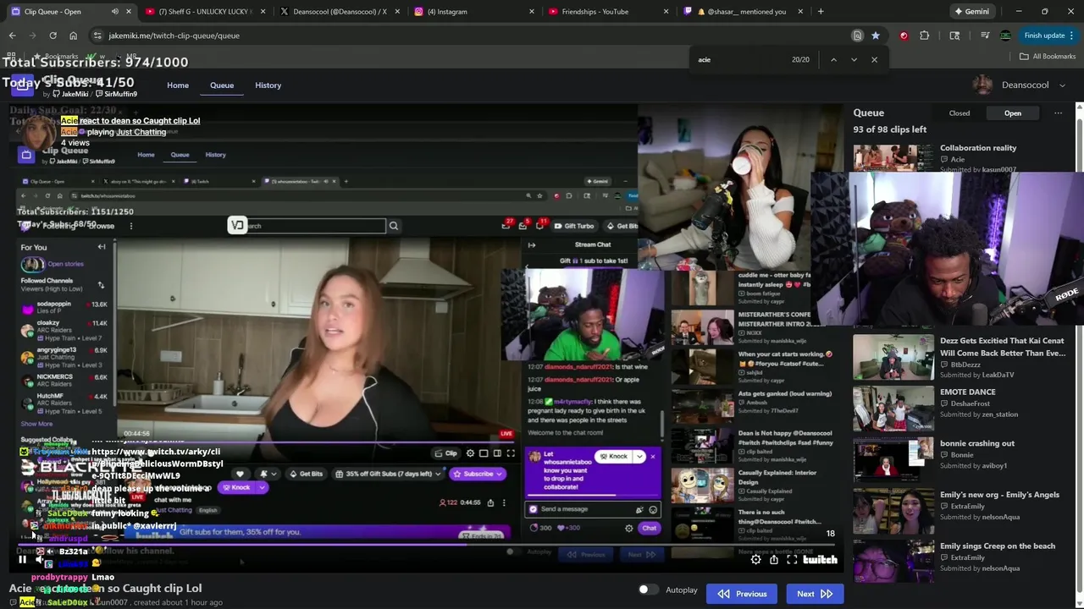Open Collaboration reality clip thumbnail
This screenshot has width=1084, height=609.
click(893, 158)
